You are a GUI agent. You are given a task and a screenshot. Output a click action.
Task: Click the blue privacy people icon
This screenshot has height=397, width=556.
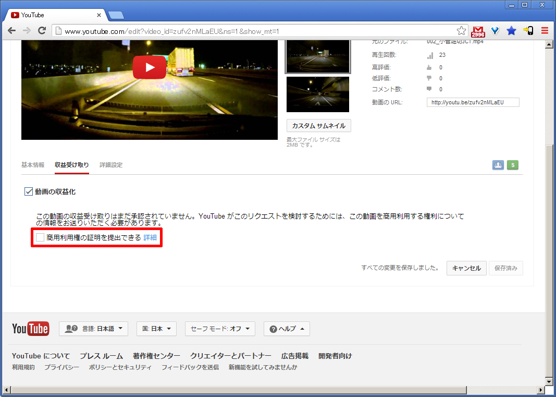tap(498, 165)
